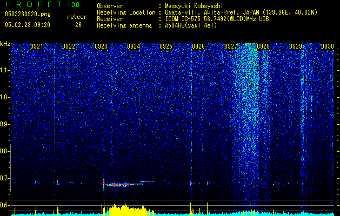Click the yellow signal level hump in bottom graph
The image size is (340, 216).
click(128, 210)
